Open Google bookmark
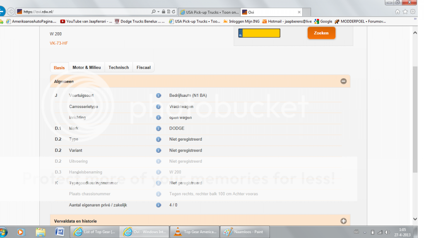Viewport: 424px width, 238px height. click(323, 22)
